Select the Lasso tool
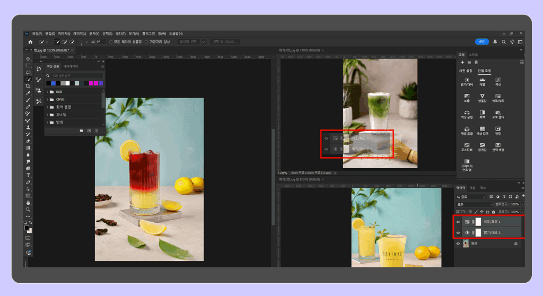The image size is (543, 296). pyautogui.click(x=28, y=73)
